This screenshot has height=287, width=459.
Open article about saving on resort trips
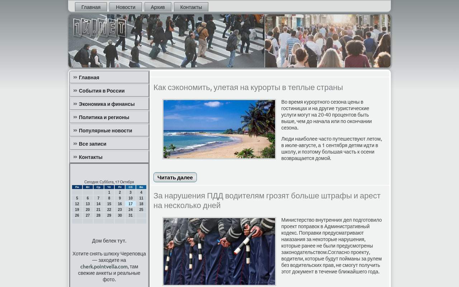(x=248, y=88)
